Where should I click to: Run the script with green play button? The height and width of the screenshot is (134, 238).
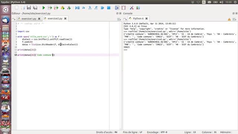click(x=44, y=8)
